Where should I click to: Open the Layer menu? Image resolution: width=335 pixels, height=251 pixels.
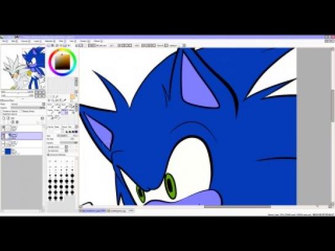(x=37, y=41)
